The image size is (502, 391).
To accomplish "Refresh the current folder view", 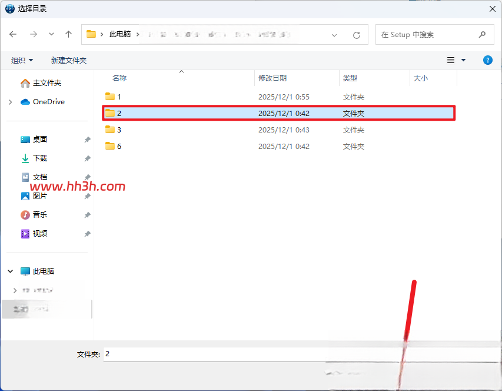I will [x=356, y=35].
